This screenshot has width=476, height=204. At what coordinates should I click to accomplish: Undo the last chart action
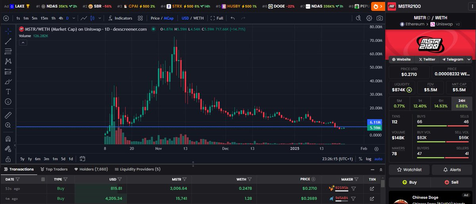232,18
